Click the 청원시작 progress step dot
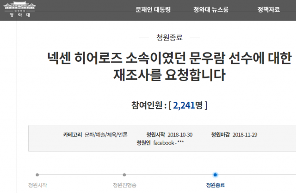The image size is (296, 193). pyautogui.click(x=37, y=175)
